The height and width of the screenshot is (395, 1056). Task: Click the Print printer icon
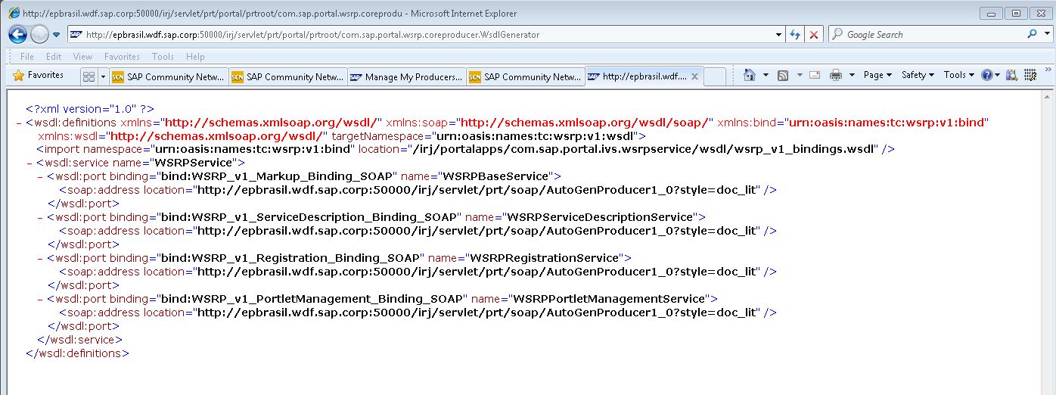pyautogui.click(x=836, y=75)
